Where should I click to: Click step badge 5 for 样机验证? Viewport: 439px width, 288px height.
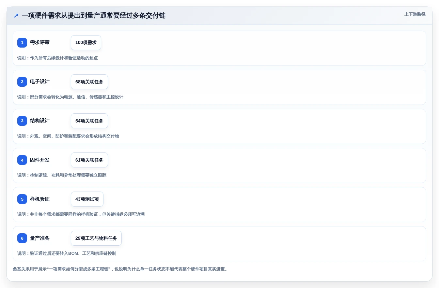click(22, 199)
